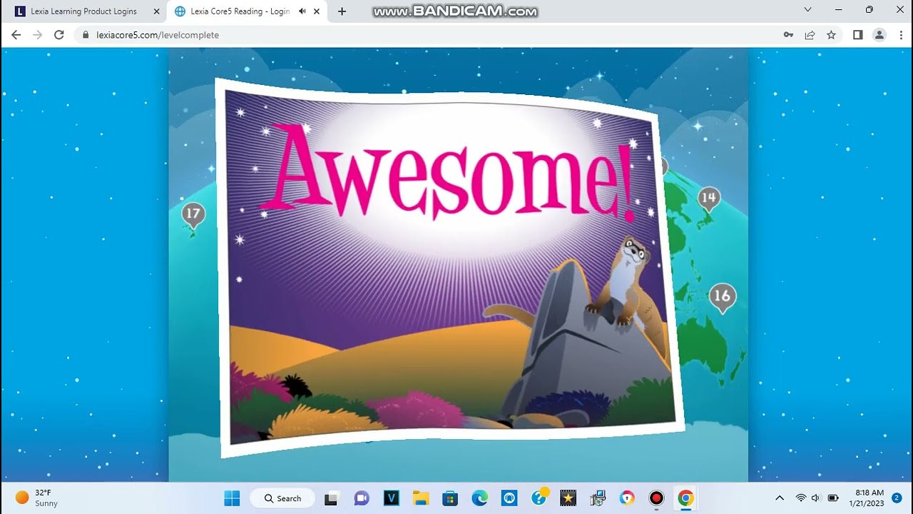The image size is (913, 514).
Task: Open the notification badge showing 2
Action: pos(897,498)
